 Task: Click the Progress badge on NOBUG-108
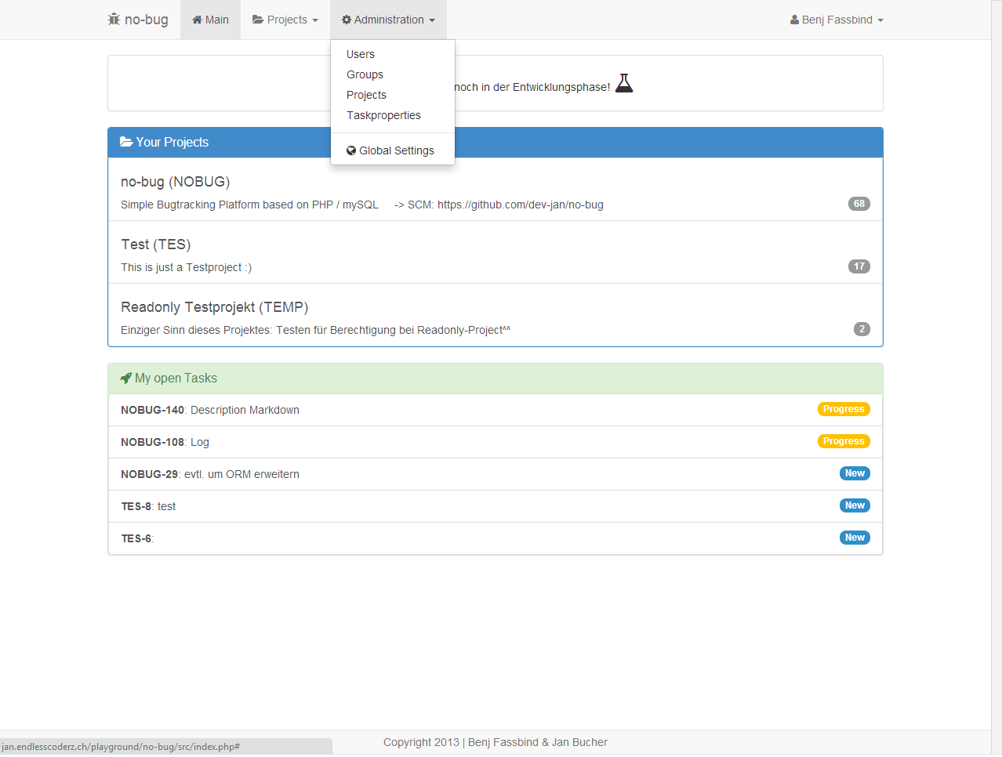tap(844, 441)
